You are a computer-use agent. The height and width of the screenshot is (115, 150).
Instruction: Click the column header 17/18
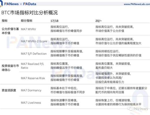[x=55, y=21]
